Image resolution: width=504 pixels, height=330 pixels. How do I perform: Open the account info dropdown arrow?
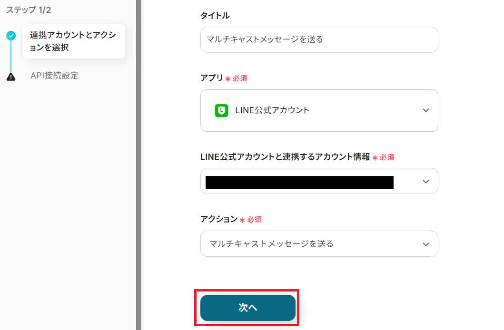click(x=425, y=181)
